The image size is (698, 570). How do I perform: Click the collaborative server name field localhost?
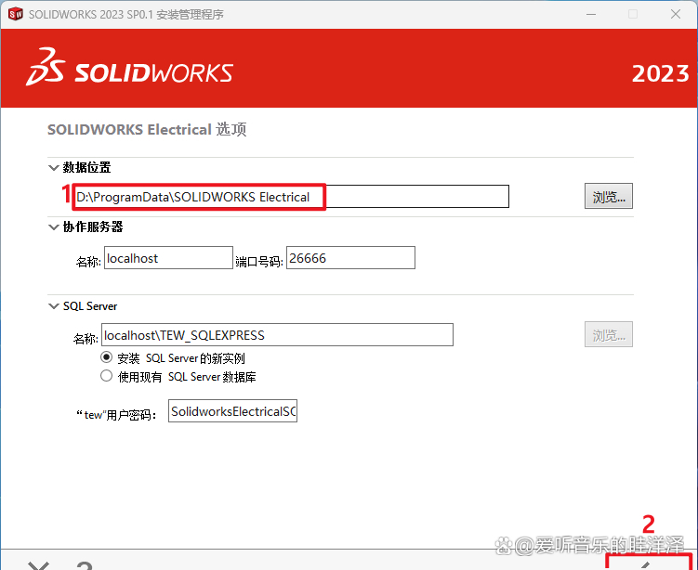point(169,258)
